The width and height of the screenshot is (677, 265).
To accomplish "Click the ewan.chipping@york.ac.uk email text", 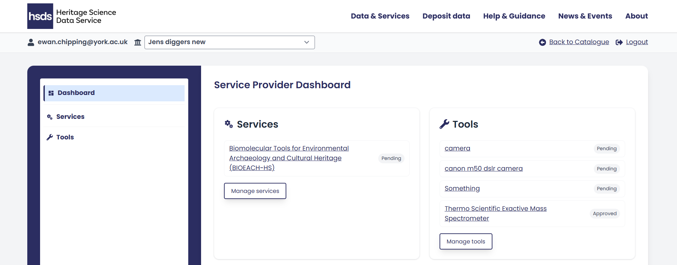I will pyautogui.click(x=83, y=42).
